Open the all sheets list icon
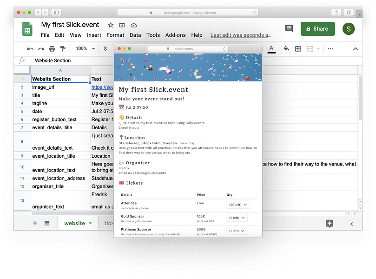 point(47,223)
